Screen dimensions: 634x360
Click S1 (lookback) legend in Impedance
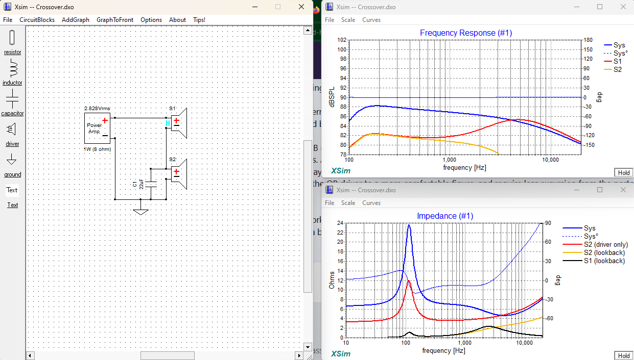click(594, 261)
